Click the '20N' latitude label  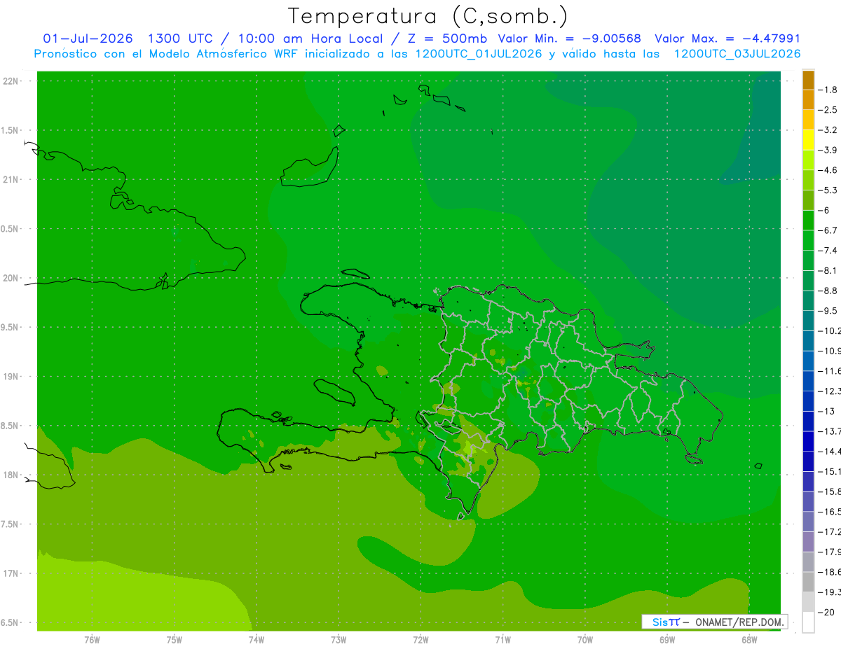point(11,278)
